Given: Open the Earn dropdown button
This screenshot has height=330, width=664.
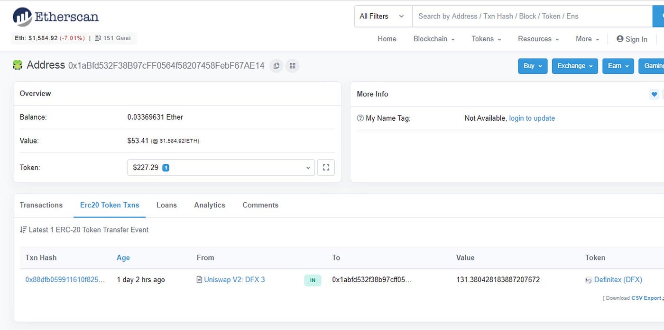Looking at the screenshot, I should (x=618, y=66).
